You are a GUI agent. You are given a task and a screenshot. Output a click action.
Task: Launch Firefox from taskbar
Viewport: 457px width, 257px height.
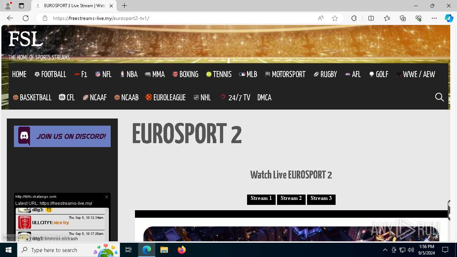coord(182,250)
